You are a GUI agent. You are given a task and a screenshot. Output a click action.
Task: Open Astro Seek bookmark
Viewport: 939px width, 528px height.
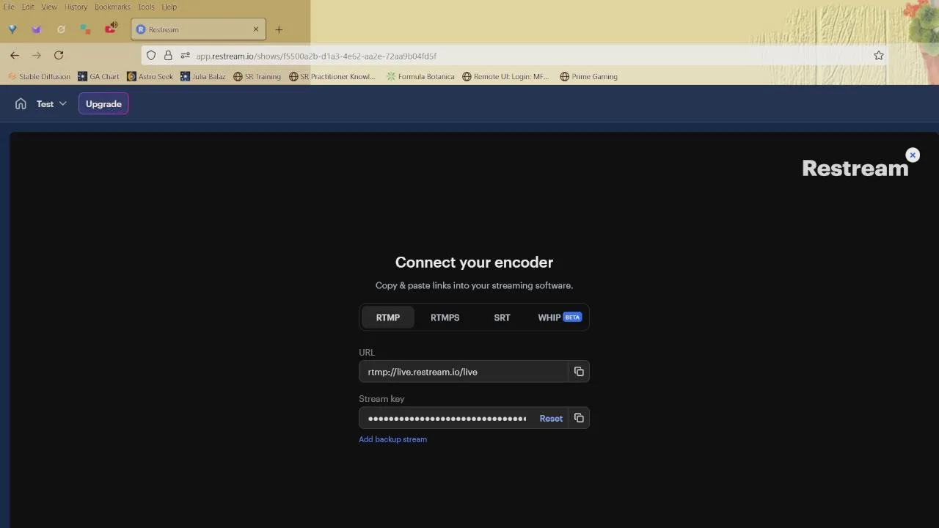point(150,76)
